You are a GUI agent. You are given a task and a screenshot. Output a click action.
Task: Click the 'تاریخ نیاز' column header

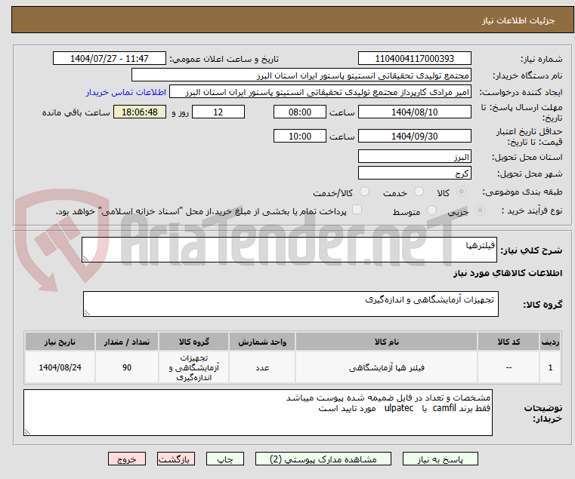point(60,342)
